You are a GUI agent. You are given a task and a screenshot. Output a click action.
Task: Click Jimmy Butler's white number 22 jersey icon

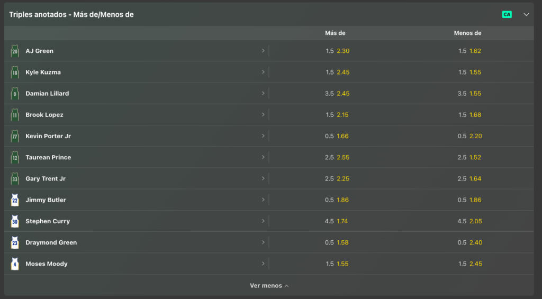(14, 200)
